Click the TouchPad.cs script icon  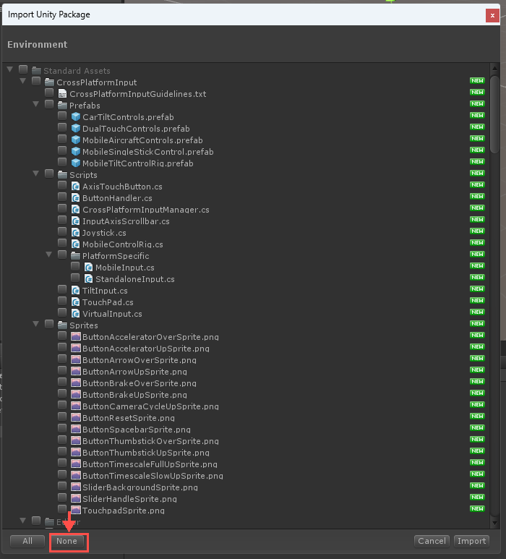pyautogui.click(x=76, y=302)
